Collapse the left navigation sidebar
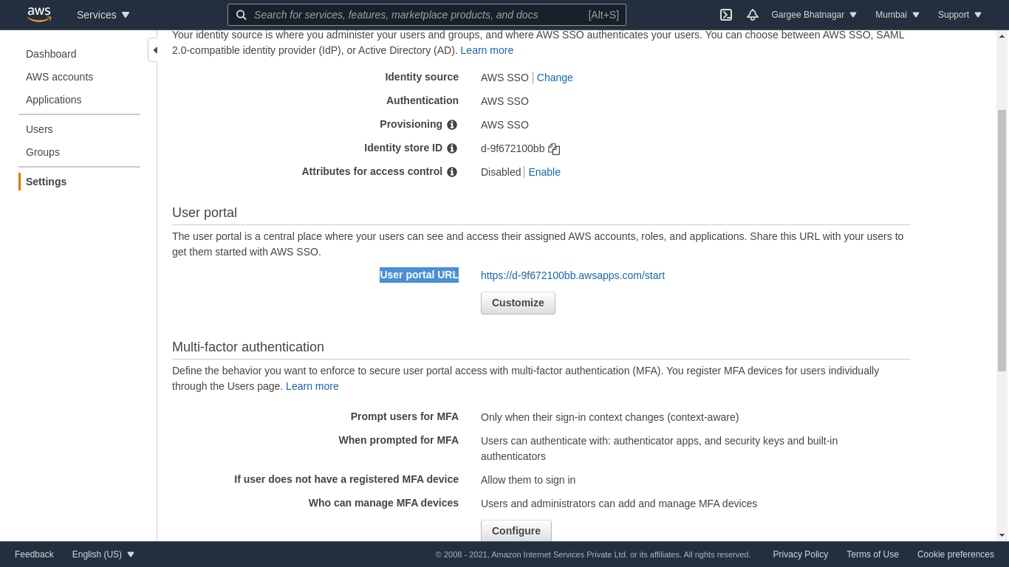Viewport: 1009px width, 567px height. click(x=154, y=50)
